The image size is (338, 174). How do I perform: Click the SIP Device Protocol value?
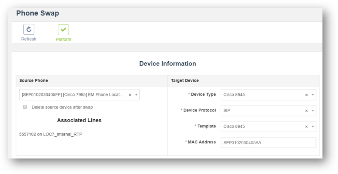point(227,110)
